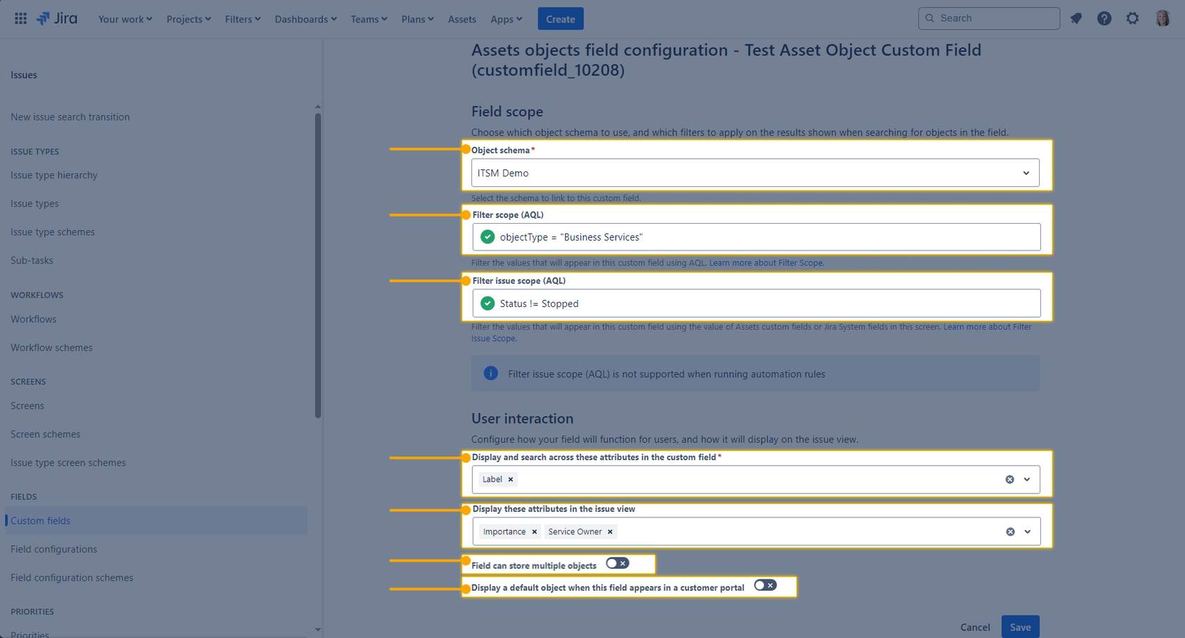The image size is (1185, 638).
Task: Click the Filter scope AQL input field
Action: coord(756,237)
